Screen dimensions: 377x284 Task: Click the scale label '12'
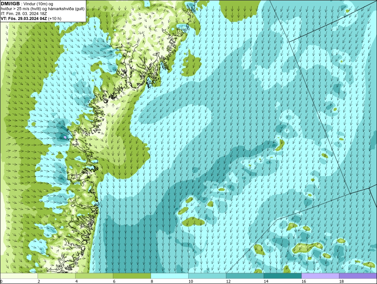click(x=228, y=281)
